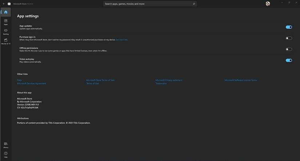
Task: Open the Gaming section in sidebar
Action: [6, 32]
